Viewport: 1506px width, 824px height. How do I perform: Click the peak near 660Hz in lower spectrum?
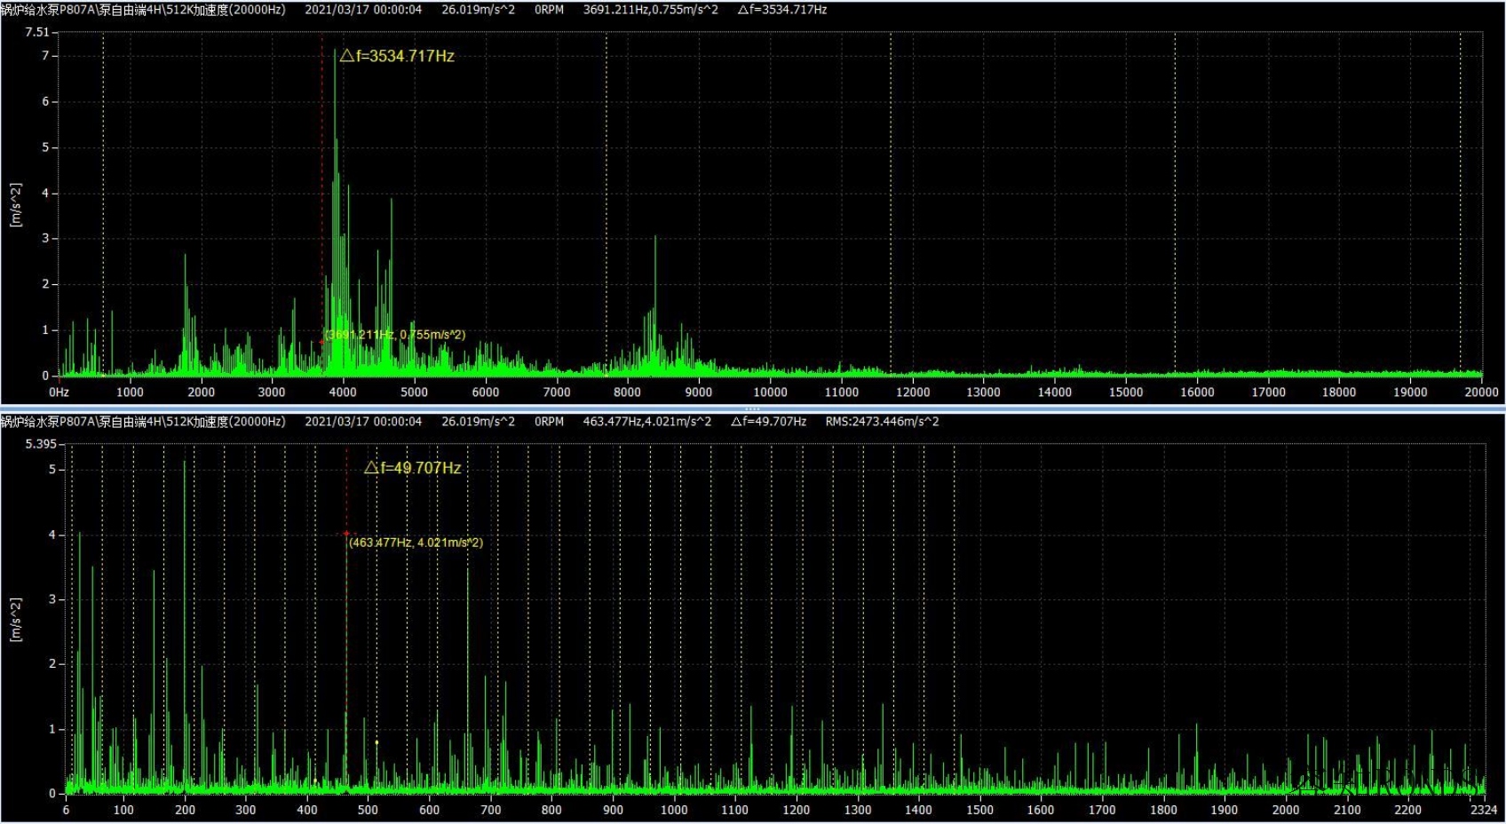(x=468, y=568)
